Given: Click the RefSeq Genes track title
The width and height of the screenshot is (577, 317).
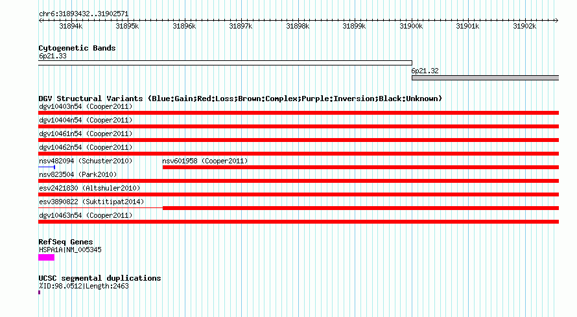Looking at the screenshot, I should tap(65, 242).
